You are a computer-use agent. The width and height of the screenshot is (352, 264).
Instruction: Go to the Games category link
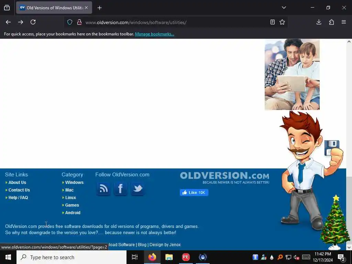72,205
